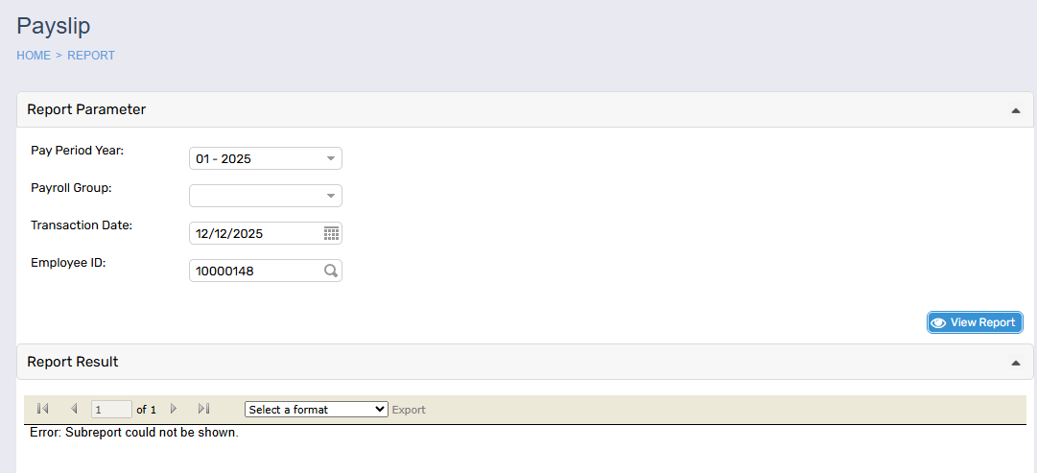Click the Employee ID search magnifier icon
This screenshot has width=1037, height=473.
(331, 272)
